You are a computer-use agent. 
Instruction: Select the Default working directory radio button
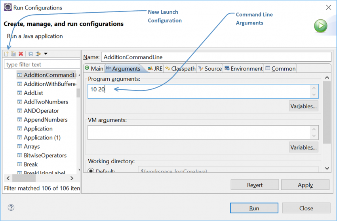click(x=91, y=171)
